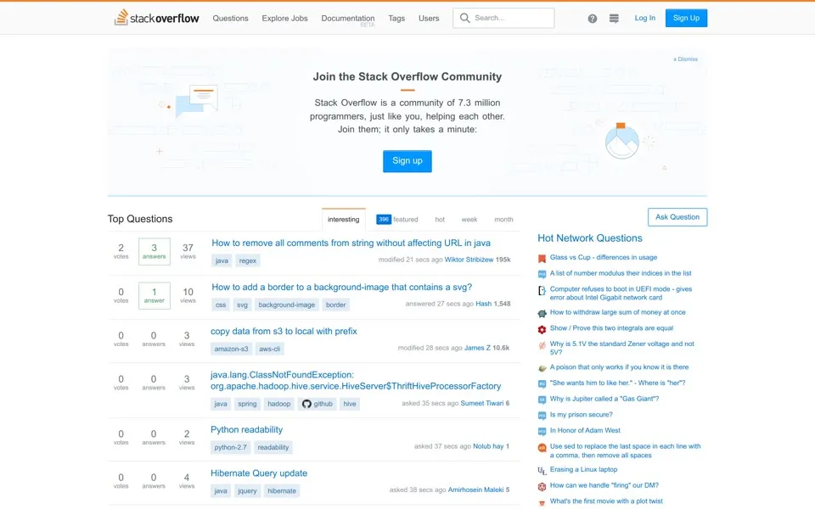Open 'Glass vs Cup - differences in usage'
Viewport: 815px width, 509px height.
coord(604,258)
